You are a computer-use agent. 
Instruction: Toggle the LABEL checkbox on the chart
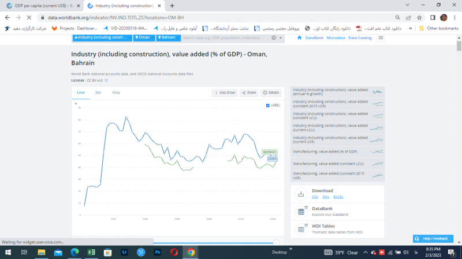click(x=267, y=105)
